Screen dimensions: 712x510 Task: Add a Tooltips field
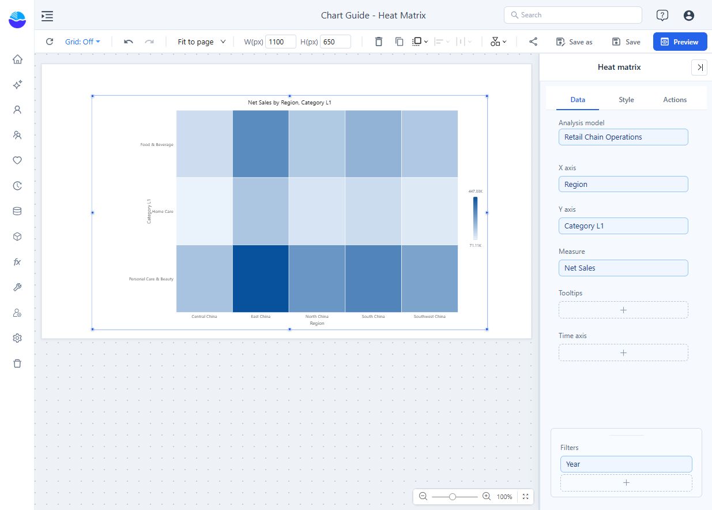(623, 310)
